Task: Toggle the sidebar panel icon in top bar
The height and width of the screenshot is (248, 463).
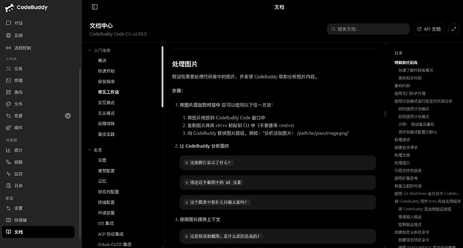Action: click(95, 7)
